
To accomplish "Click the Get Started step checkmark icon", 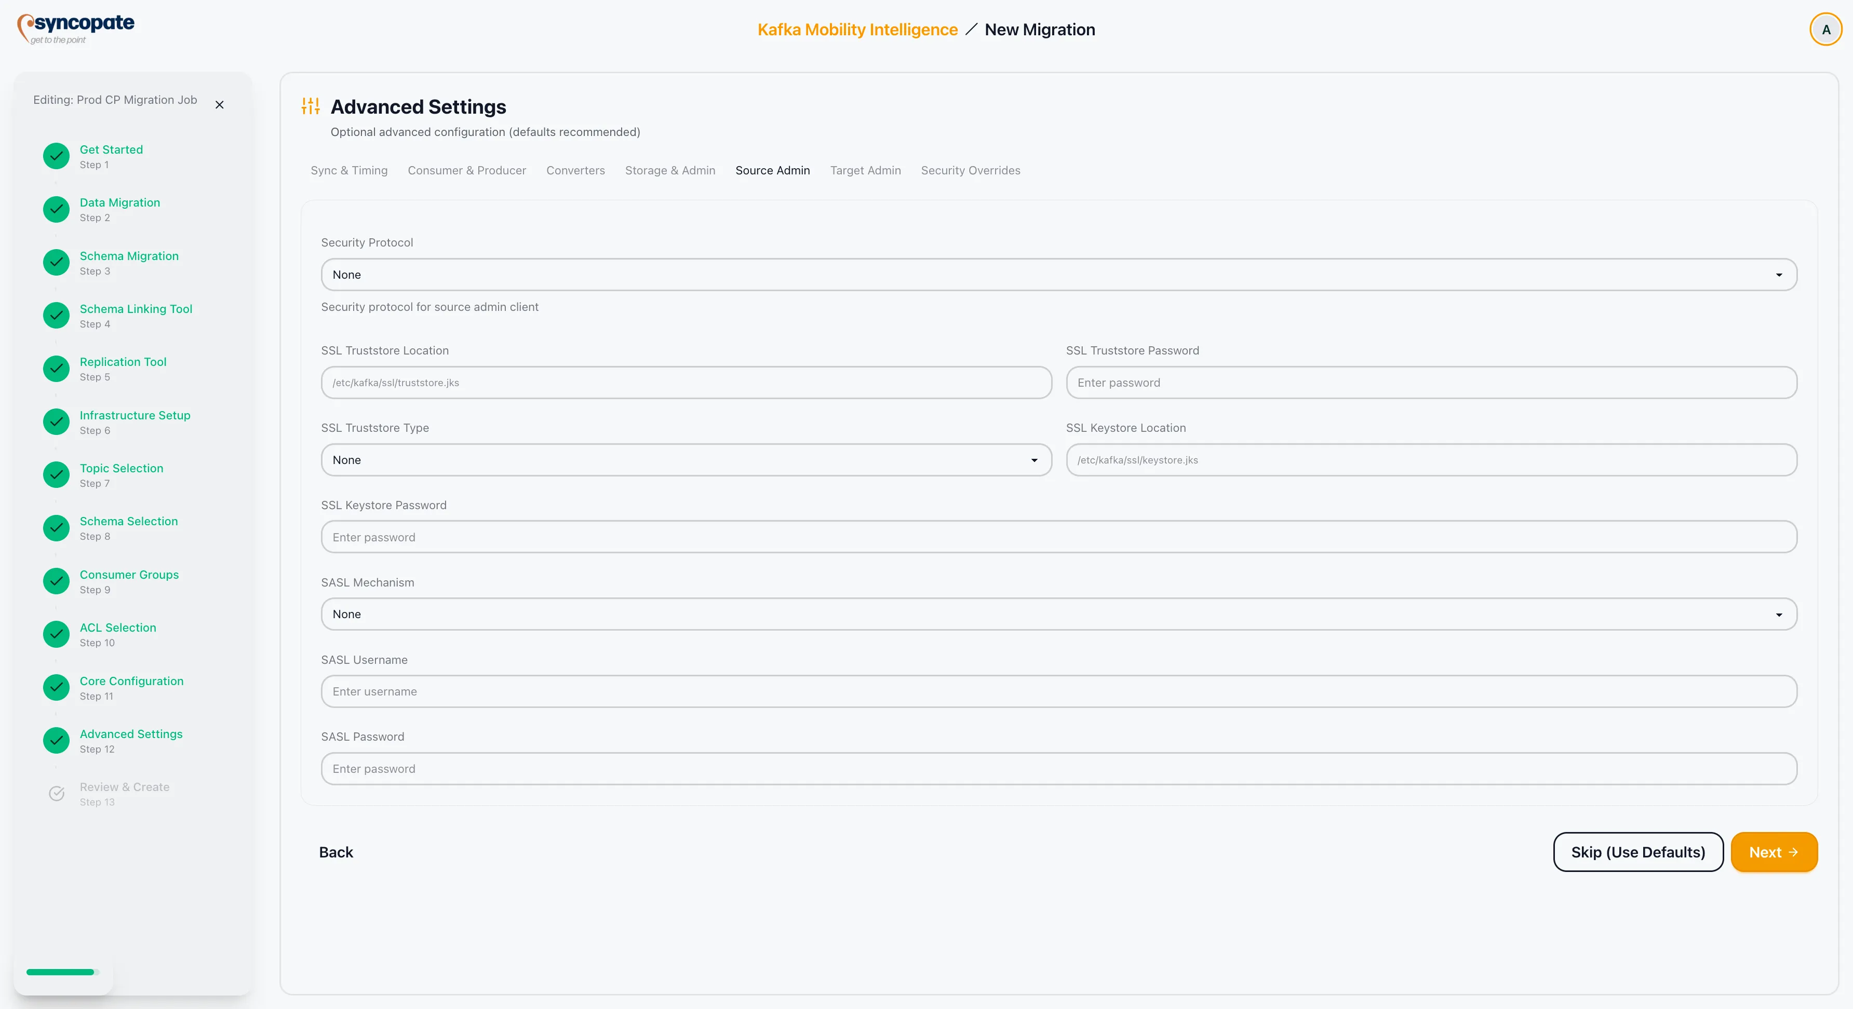I will [56, 156].
